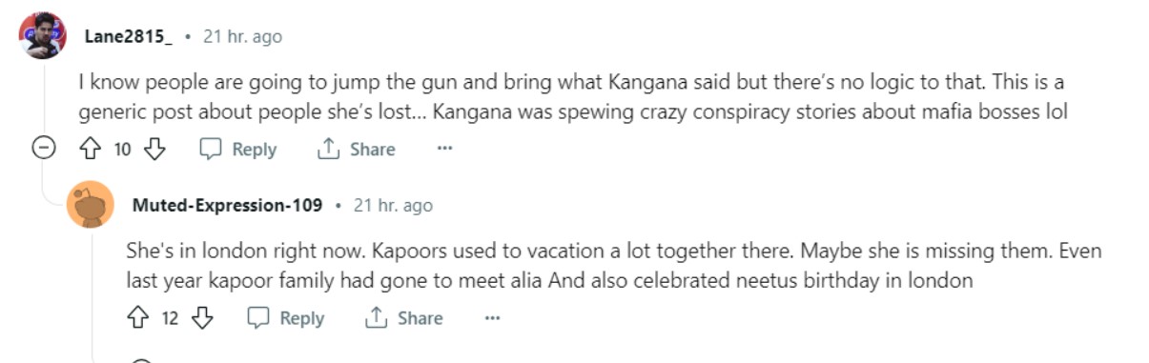This screenshot has width=1149, height=363.
Task: Share the Muted-Expression-109 comment
Action: pyautogui.click(x=403, y=317)
